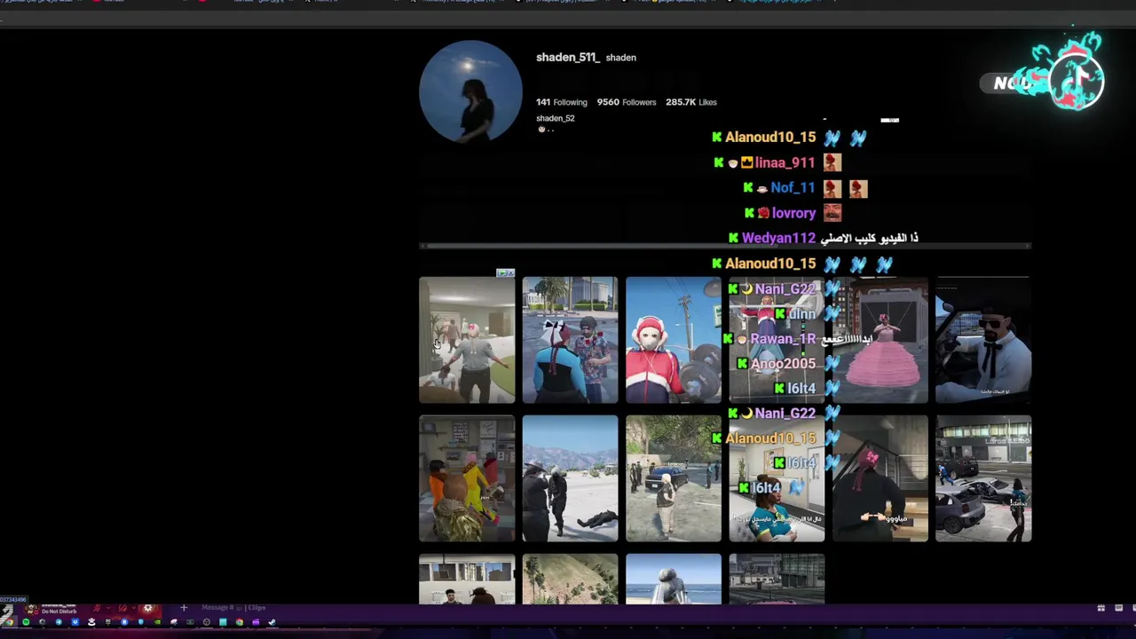Screen dimensions: 1136x639
Task: Click the shaden_511_ username heading
Action: click(x=567, y=57)
